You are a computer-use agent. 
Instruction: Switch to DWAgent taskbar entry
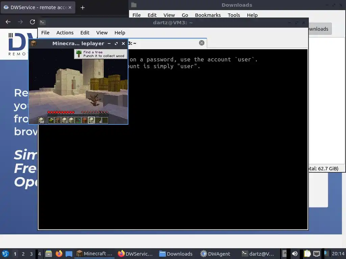tap(215, 254)
